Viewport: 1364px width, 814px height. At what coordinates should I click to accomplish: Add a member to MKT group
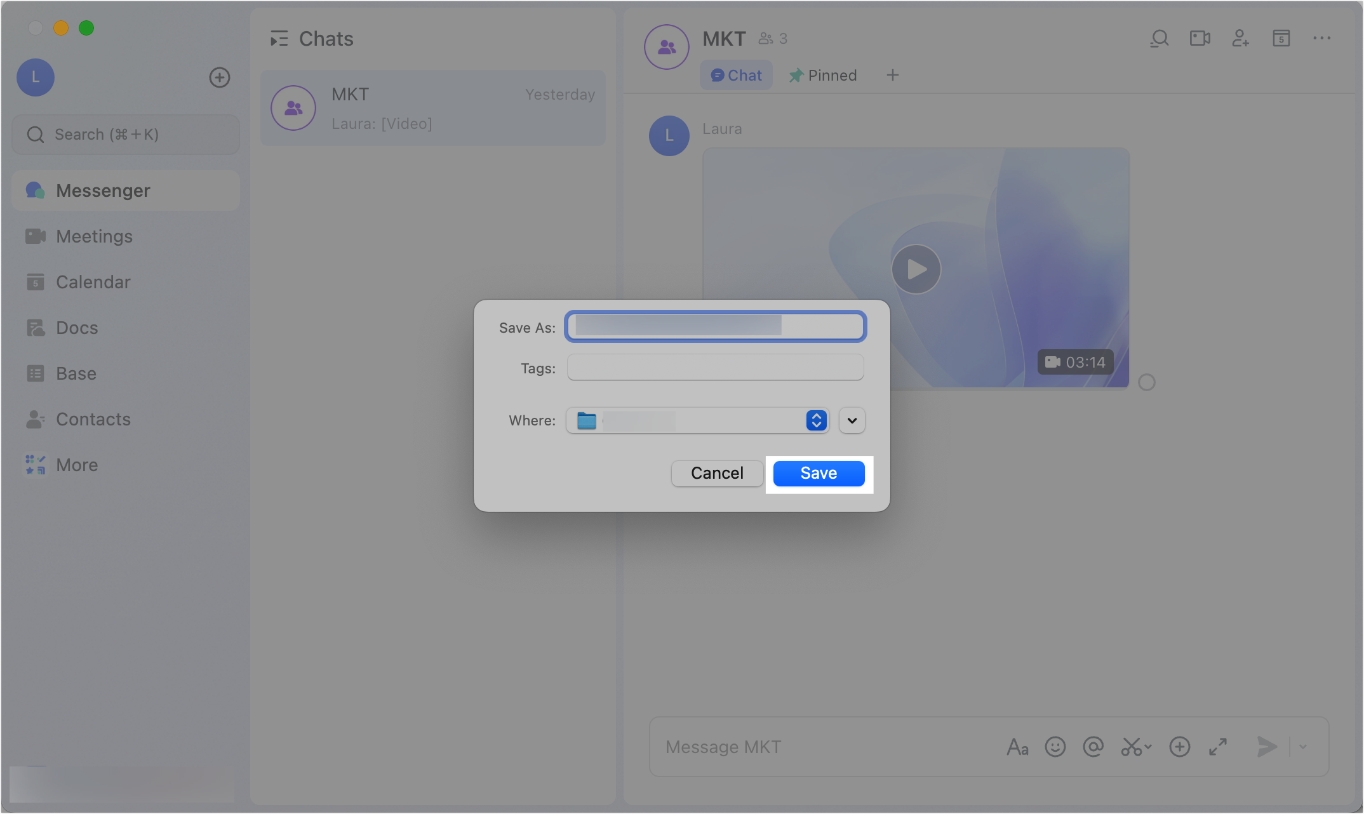(1240, 39)
